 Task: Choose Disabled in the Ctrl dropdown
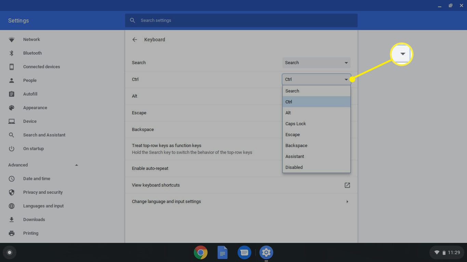point(294,168)
